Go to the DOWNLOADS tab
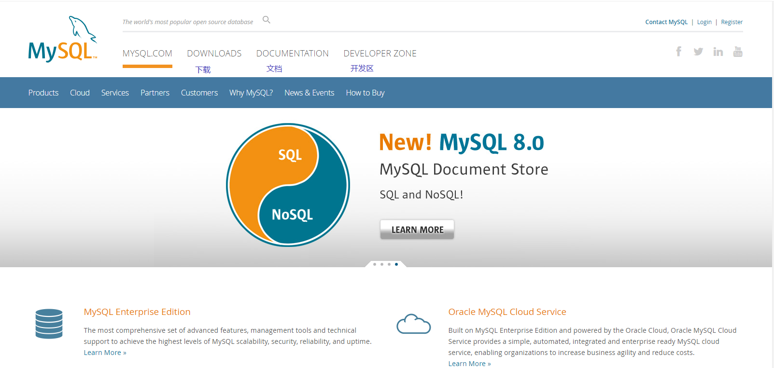 pos(214,54)
